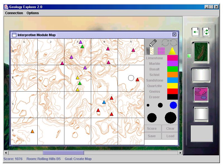Select the magenta grid tool icon

pos(161,51)
